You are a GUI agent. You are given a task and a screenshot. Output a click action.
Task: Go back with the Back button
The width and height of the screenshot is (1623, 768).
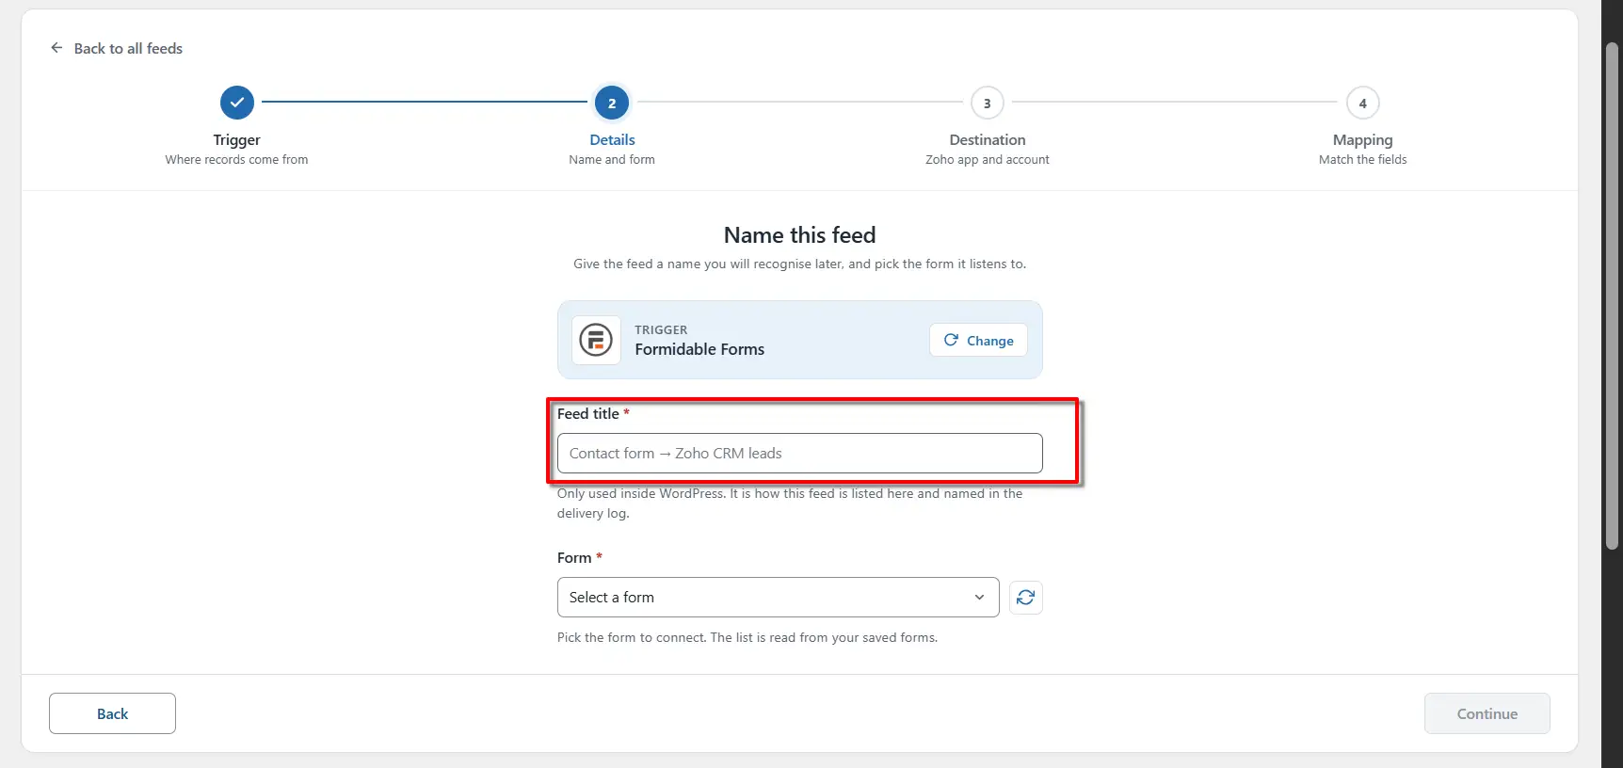[112, 713]
